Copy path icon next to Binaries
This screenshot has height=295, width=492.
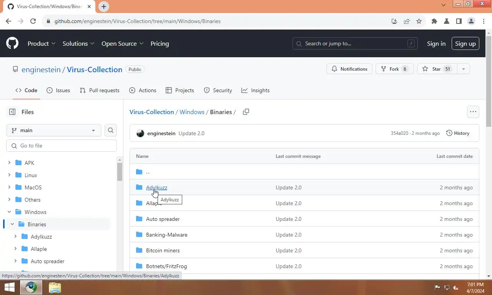[x=246, y=112]
